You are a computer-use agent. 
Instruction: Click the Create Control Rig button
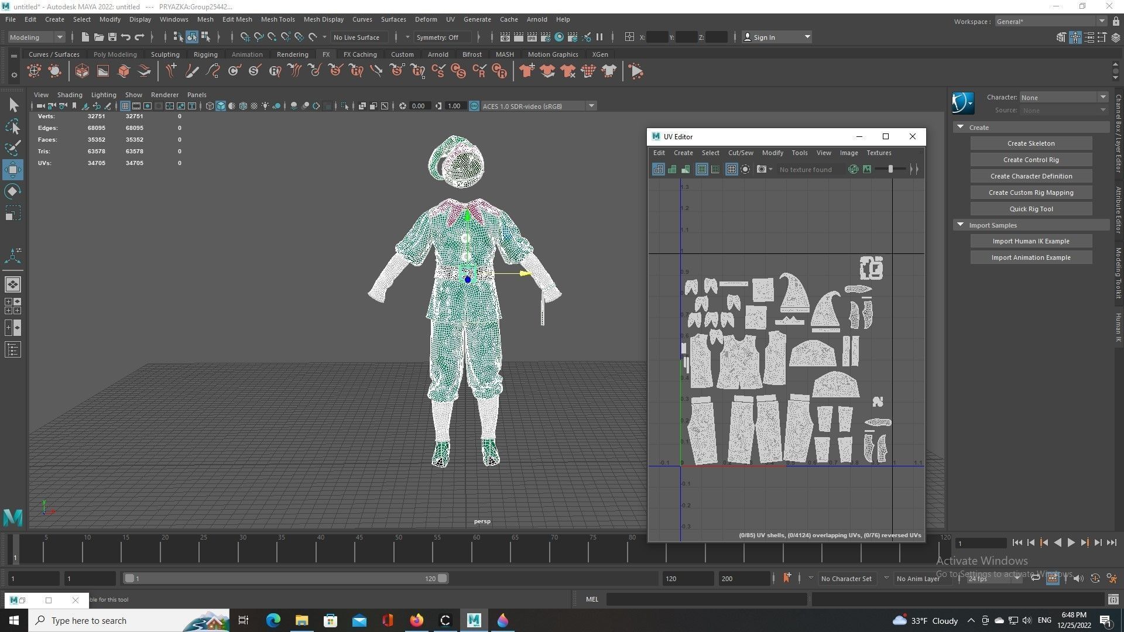pos(1031,160)
